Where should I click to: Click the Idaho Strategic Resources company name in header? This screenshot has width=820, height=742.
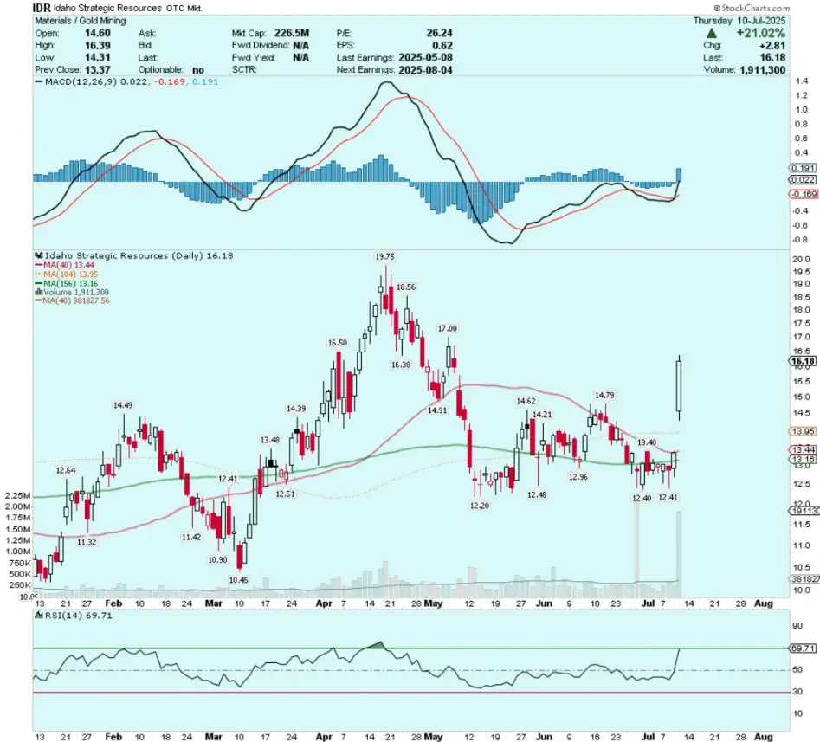(107, 8)
